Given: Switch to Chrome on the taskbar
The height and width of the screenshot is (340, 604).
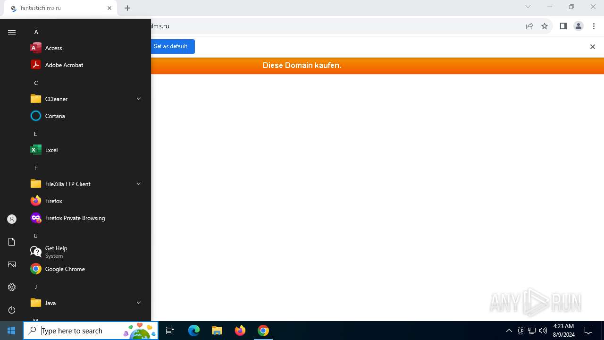Looking at the screenshot, I should (263, 331).
